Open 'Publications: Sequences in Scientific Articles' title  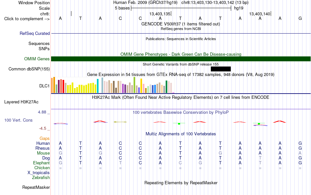[181, 39]
